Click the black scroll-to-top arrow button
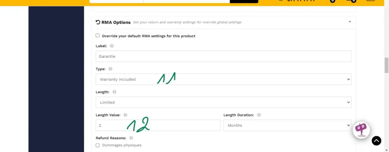This screenshot has width=389, height=152. tap(376, 141)
